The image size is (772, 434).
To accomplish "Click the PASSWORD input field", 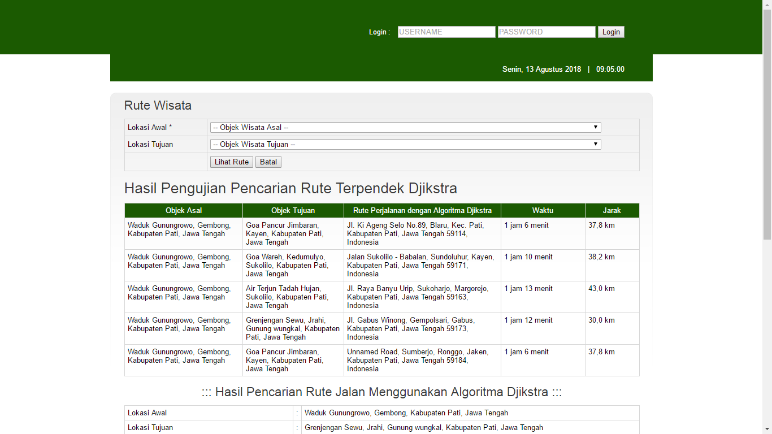I will coord(546,32).
